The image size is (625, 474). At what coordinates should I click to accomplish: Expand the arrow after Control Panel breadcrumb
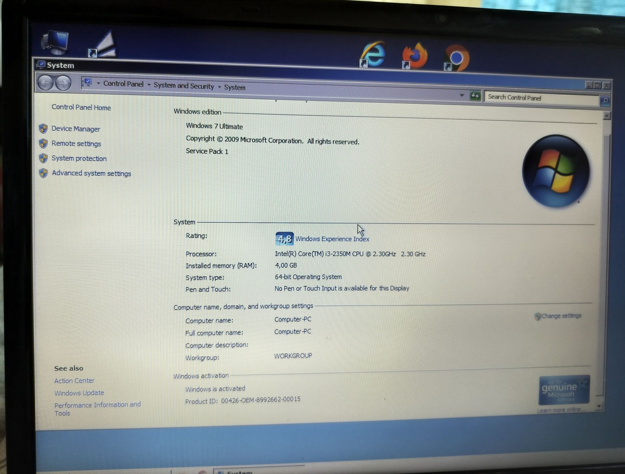[149, 85]
